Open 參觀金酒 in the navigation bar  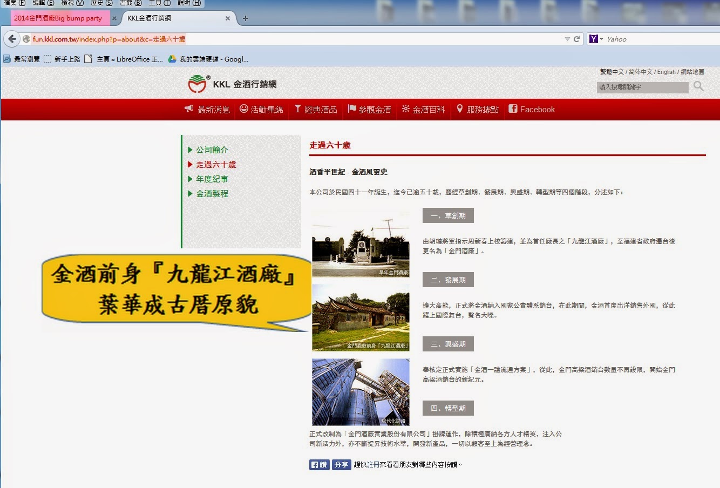click(370, 109)
